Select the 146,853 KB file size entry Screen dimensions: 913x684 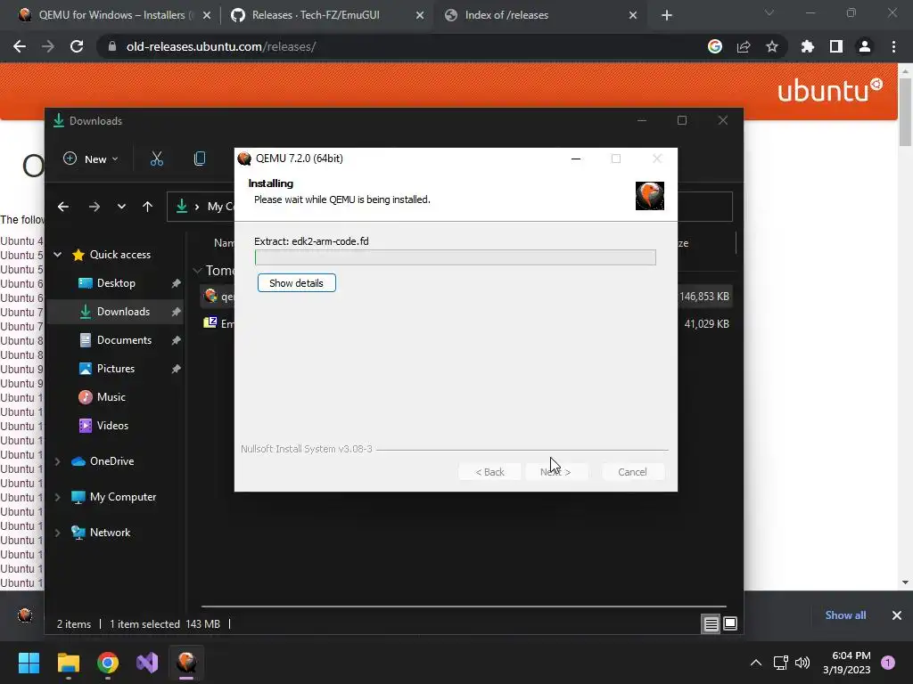704,297
